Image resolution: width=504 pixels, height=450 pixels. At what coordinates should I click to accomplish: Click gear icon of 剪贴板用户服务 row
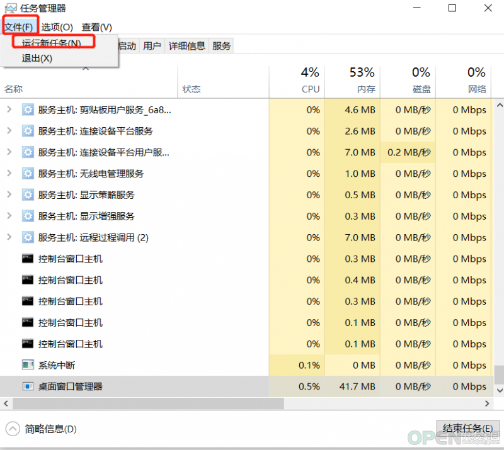(28, 110)
